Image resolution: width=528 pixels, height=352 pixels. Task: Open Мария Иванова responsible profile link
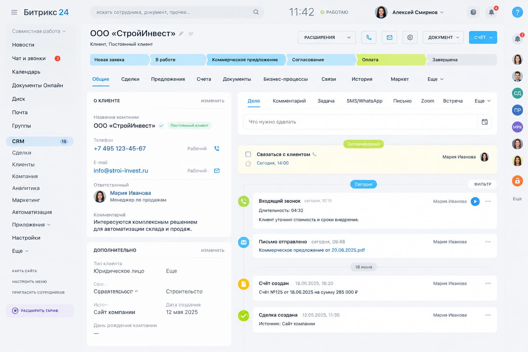pyautogui.click(x=130, y=193)
